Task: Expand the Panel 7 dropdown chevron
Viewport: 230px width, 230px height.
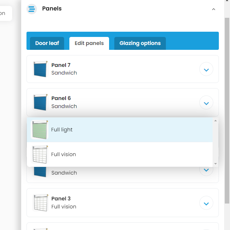Action: (206, 69)
